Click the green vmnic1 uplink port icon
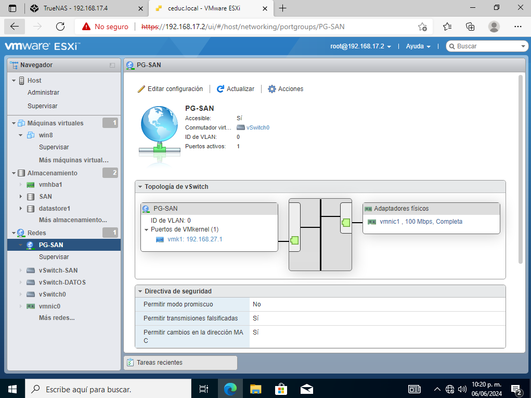 click(x=346, y=223)
